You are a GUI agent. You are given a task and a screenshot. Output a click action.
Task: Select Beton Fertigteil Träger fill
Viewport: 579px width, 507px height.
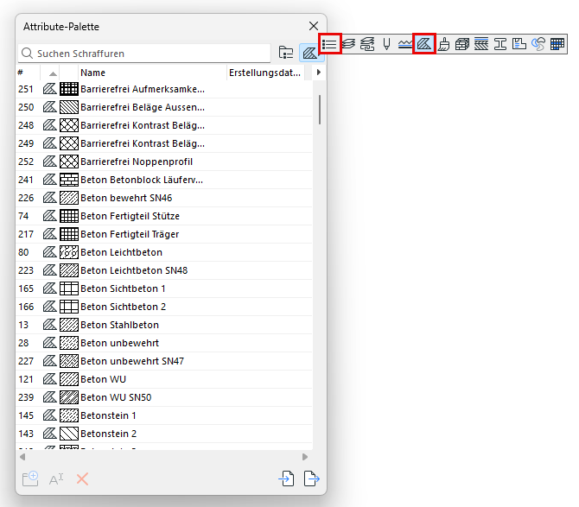(164, 234)
